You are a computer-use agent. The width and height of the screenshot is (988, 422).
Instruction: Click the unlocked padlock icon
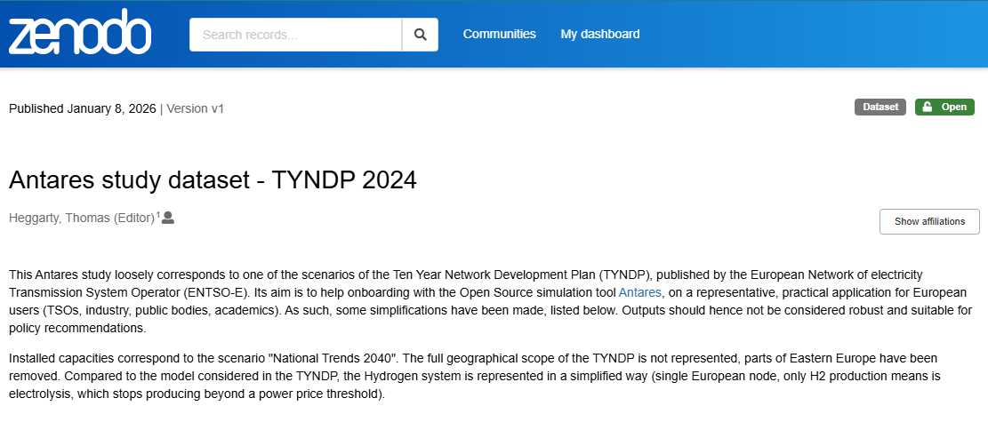pyautogui.click(x=928, y=107)
